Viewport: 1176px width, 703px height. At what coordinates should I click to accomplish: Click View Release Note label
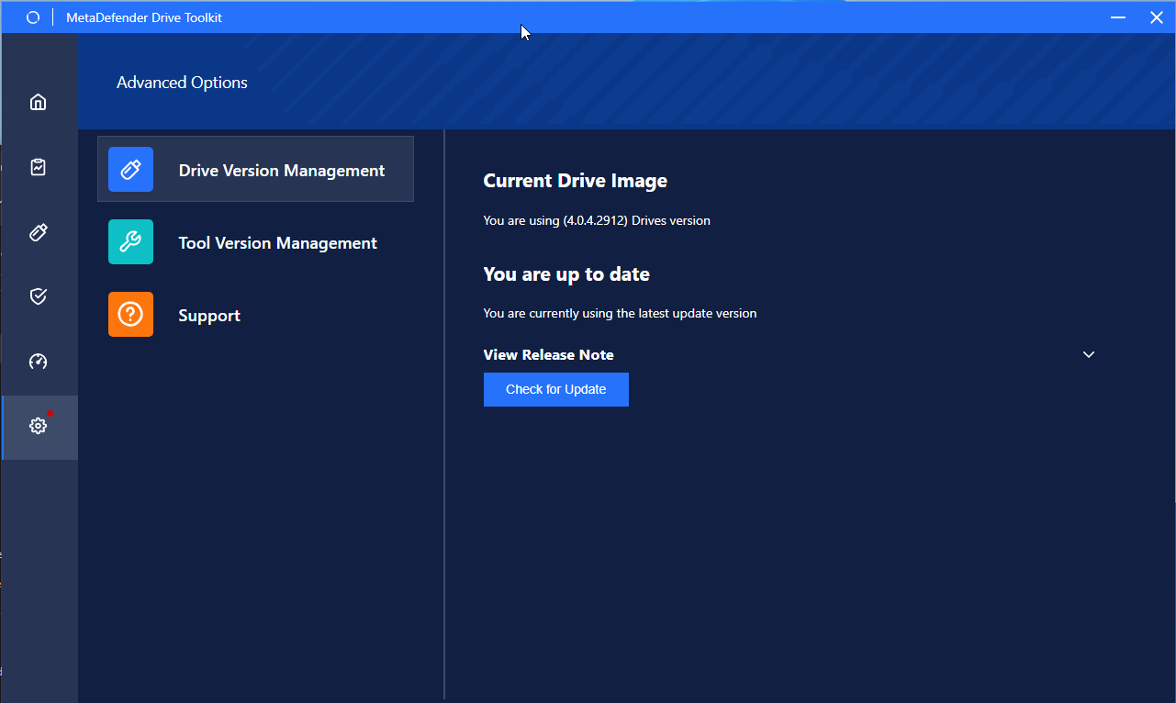(x=548, y=354)
